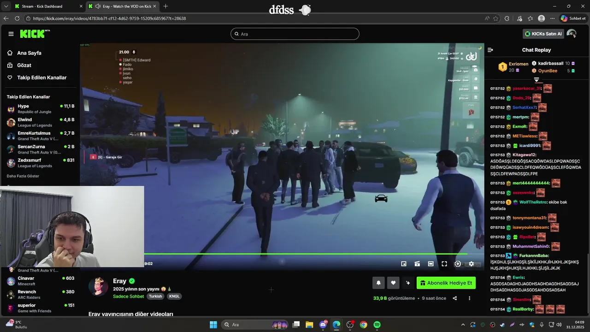Open Takip Edilen Kanallar sidebar item
590x332 pixels.
point(41,77)
